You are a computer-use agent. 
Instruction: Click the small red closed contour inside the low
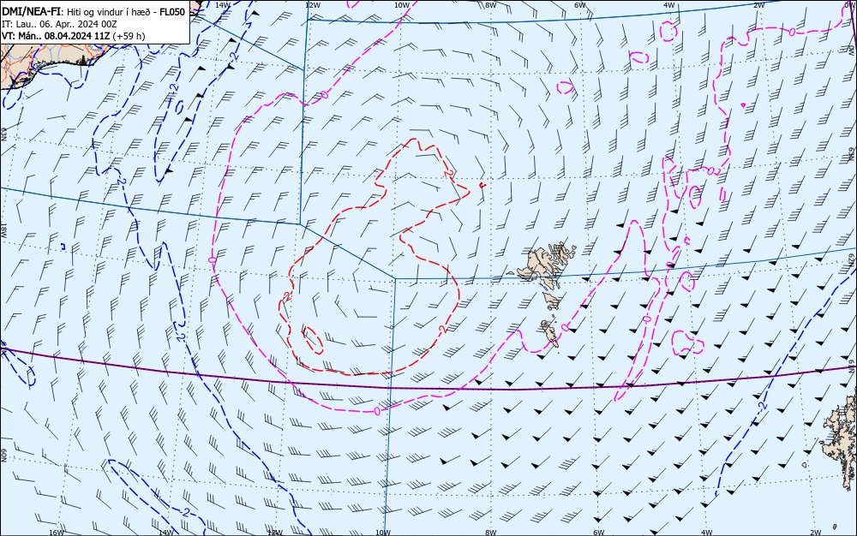(312, 340)
